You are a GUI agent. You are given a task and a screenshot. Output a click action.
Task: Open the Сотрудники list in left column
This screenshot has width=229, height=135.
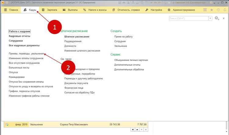tap(16, 41)
